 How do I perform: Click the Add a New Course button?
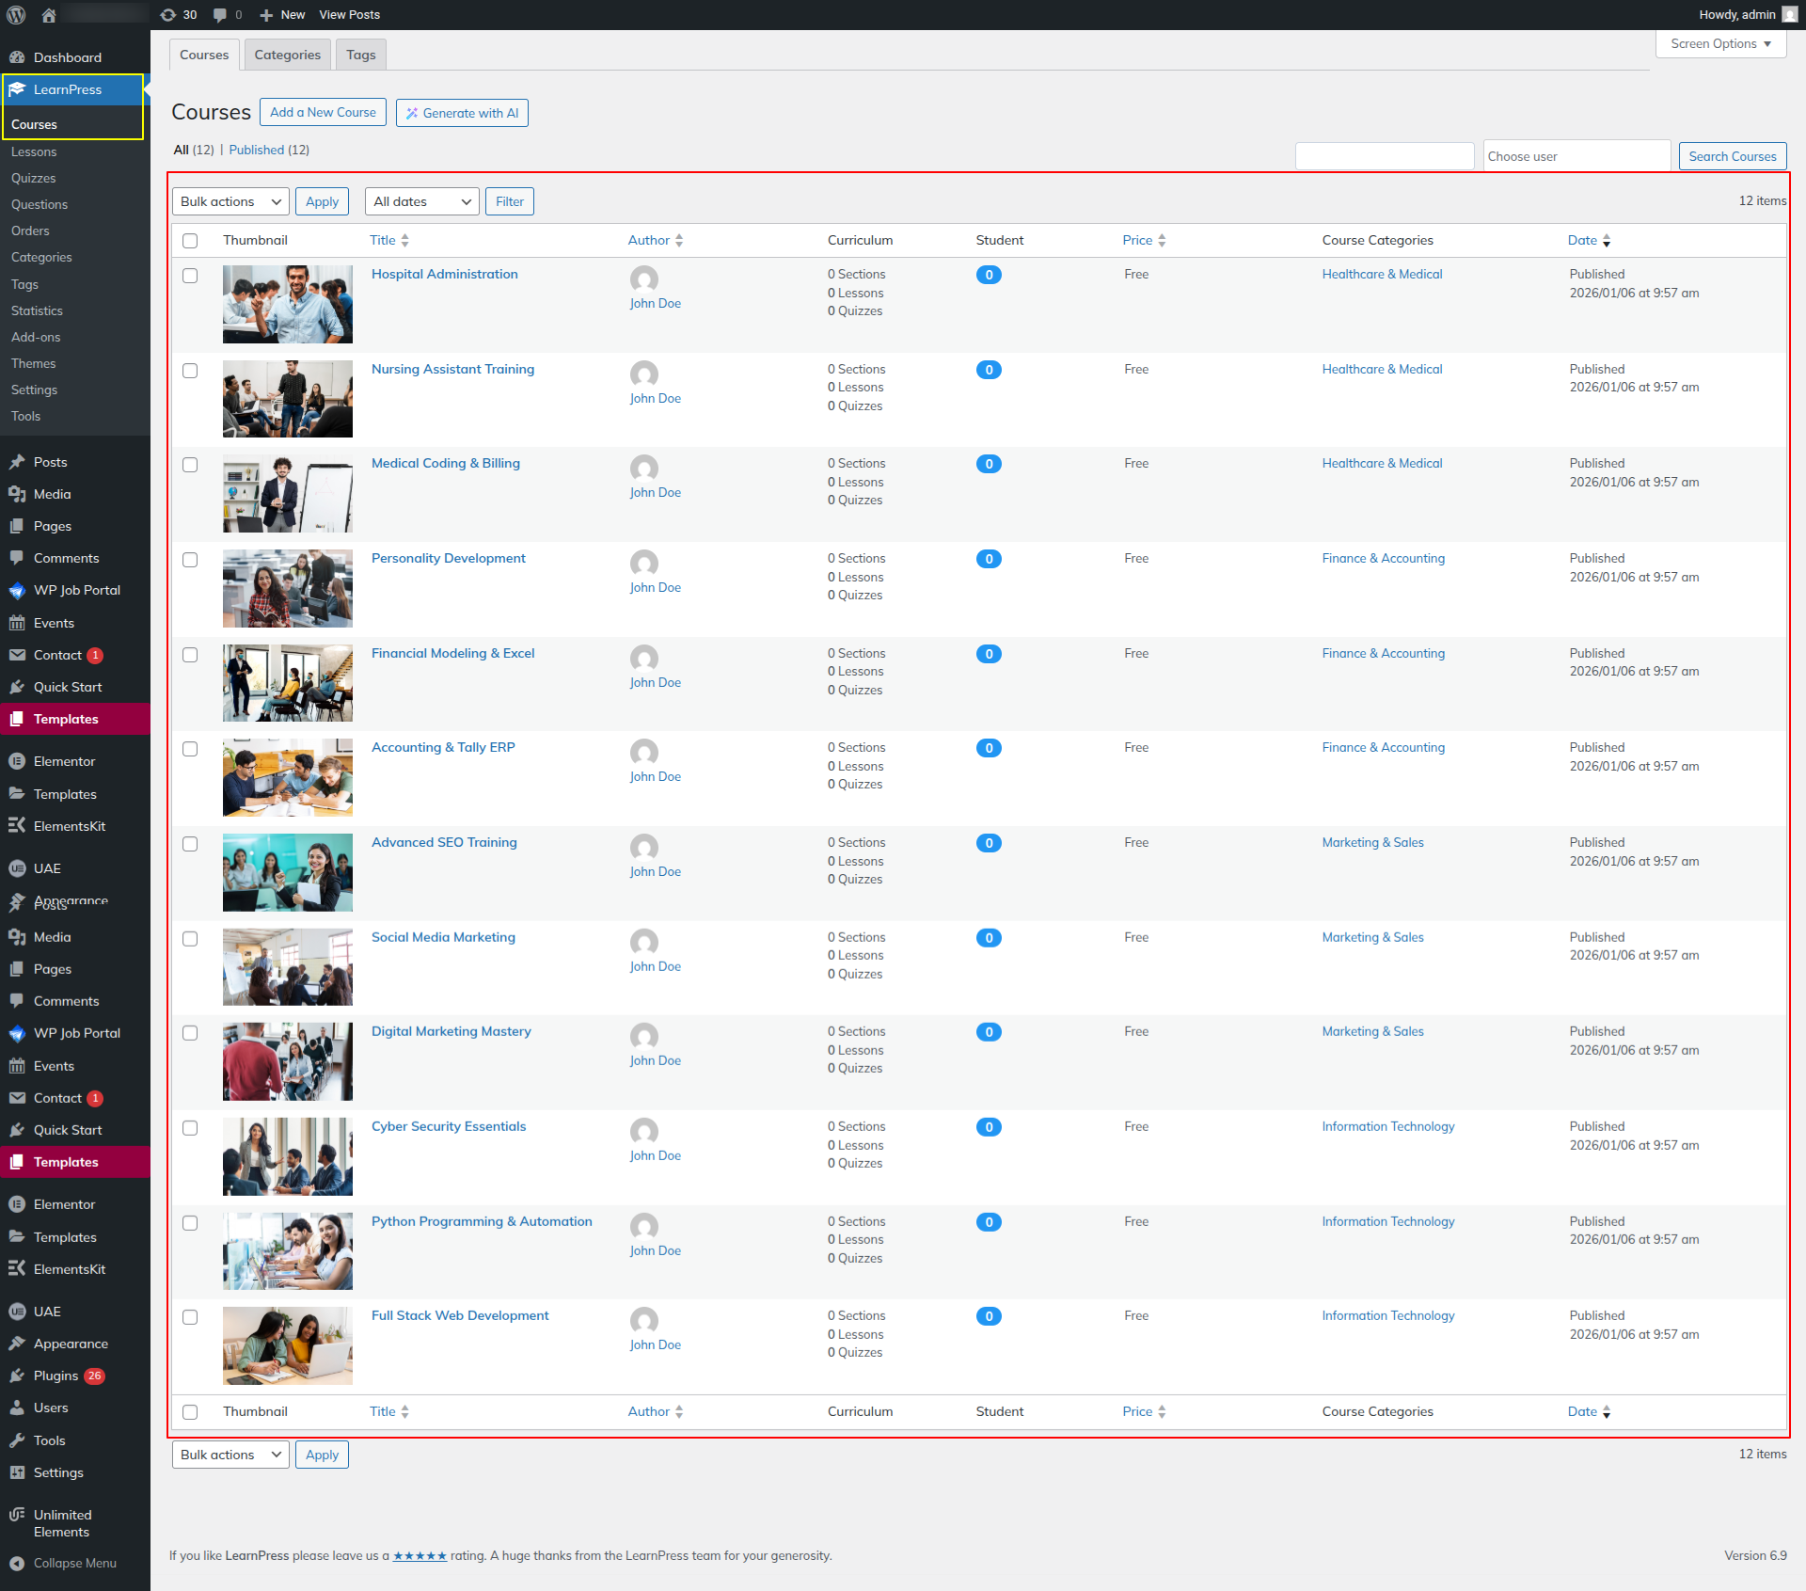tap(323, 112)
